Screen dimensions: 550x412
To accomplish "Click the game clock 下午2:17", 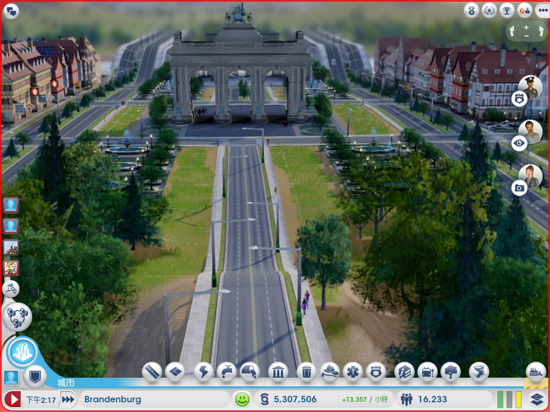I will click(41, 400).
